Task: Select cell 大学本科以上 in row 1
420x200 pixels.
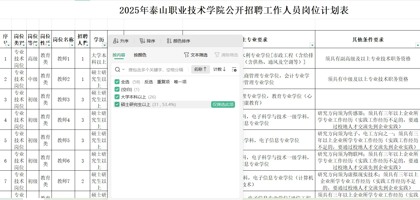Action: 99,58
